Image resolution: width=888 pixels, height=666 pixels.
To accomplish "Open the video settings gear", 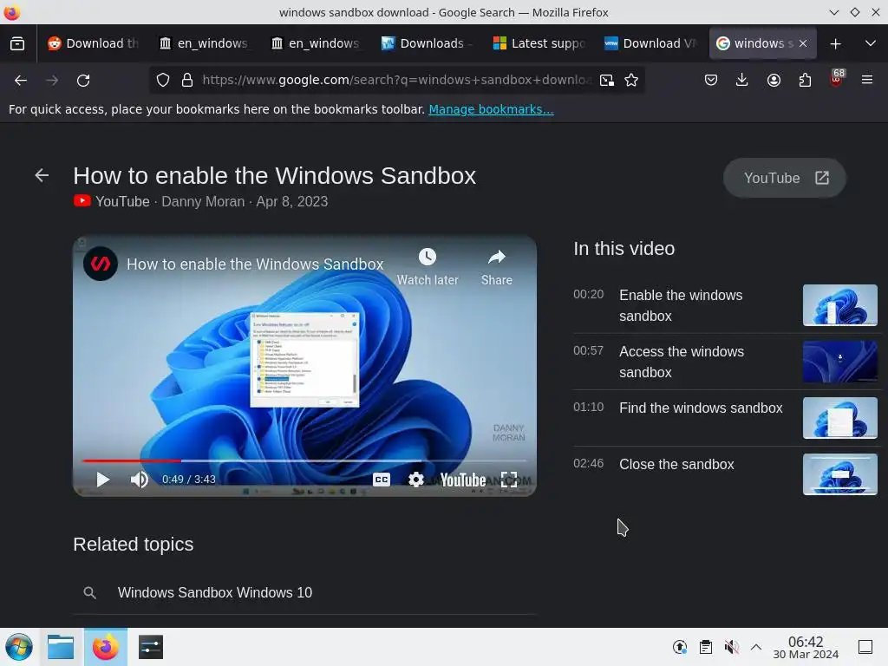I will (x=415, y=480).
